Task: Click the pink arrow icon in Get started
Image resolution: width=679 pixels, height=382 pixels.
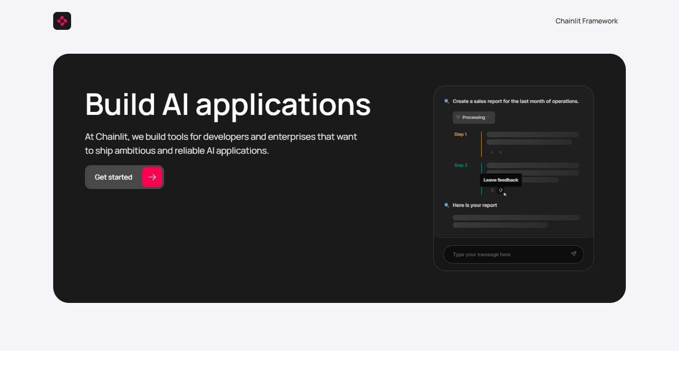Action: (152, 177)
